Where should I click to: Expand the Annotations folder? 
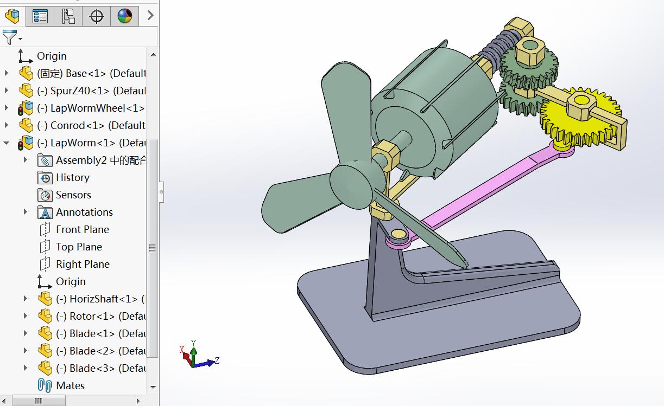[26, 212]
